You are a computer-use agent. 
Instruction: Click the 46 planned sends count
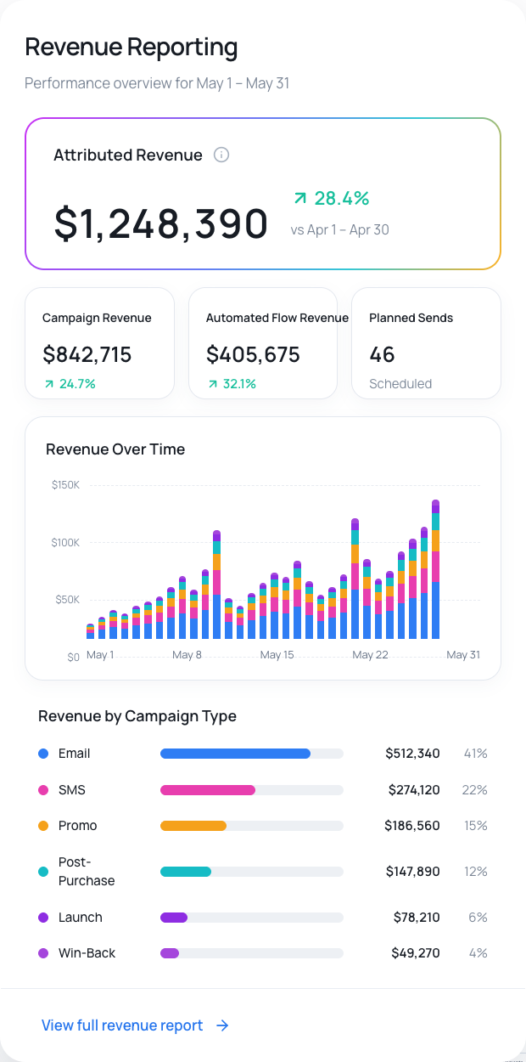tap(383, 354)
